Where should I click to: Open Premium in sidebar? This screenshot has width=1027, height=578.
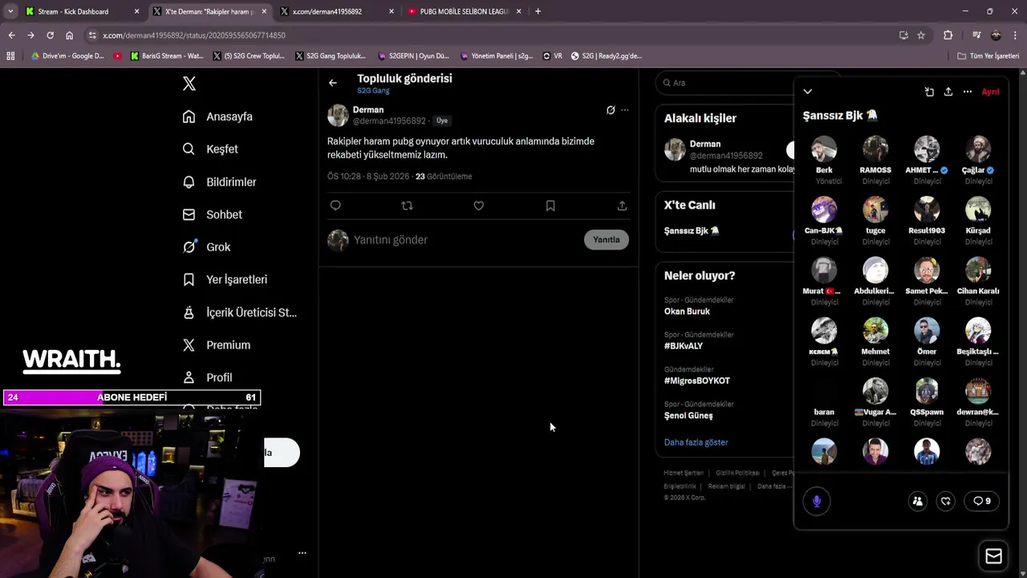217,345
